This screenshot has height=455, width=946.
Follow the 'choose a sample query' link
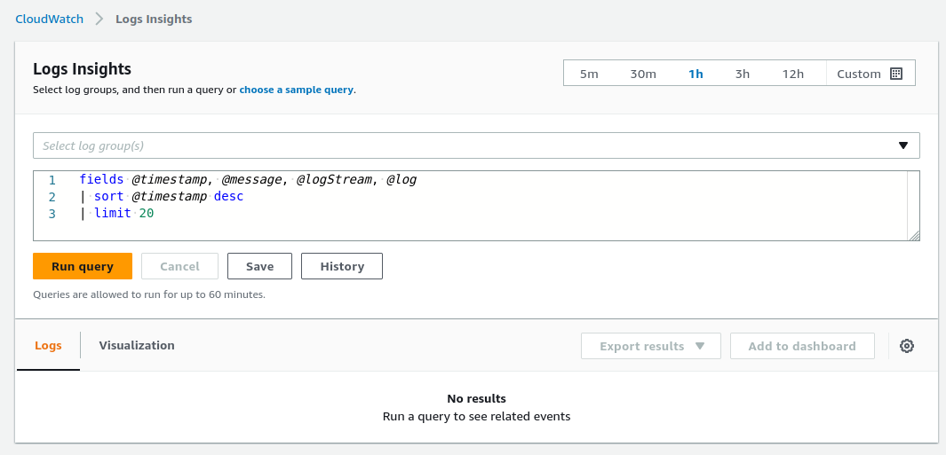296,90
